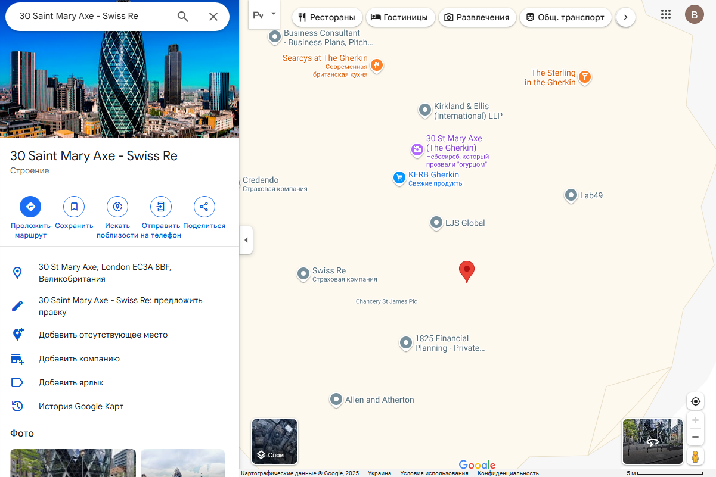716x477 pixels.
Task: Collapse the side panel with the arrow tab
Action: [246, 240]
